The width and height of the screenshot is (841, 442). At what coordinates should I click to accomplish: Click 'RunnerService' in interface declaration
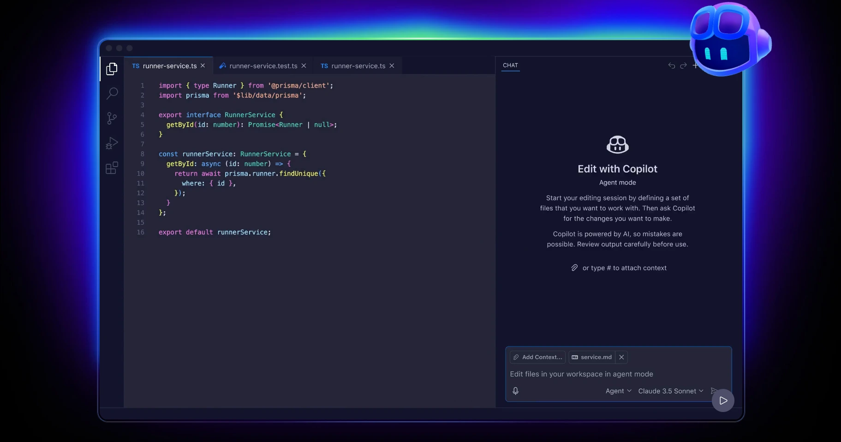[250, 115]
